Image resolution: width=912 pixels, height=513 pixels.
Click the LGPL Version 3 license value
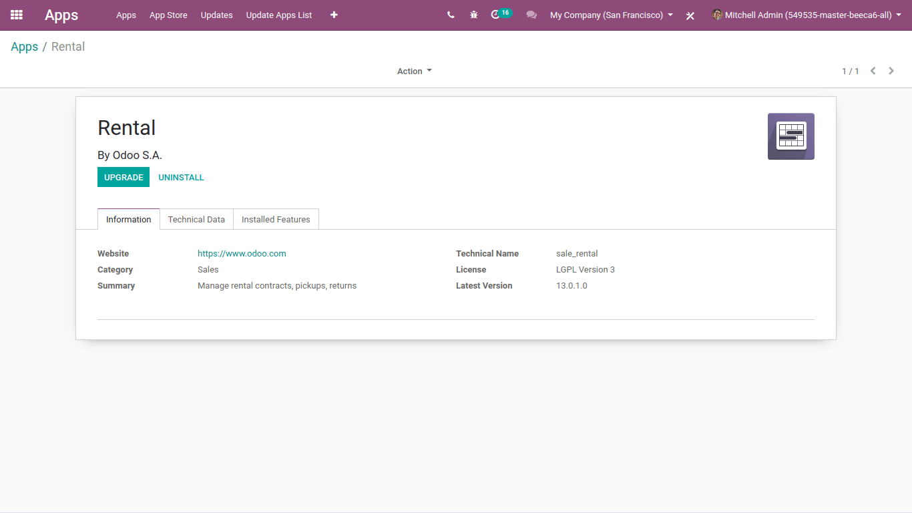pyautogui.click(x=586, y=270)
